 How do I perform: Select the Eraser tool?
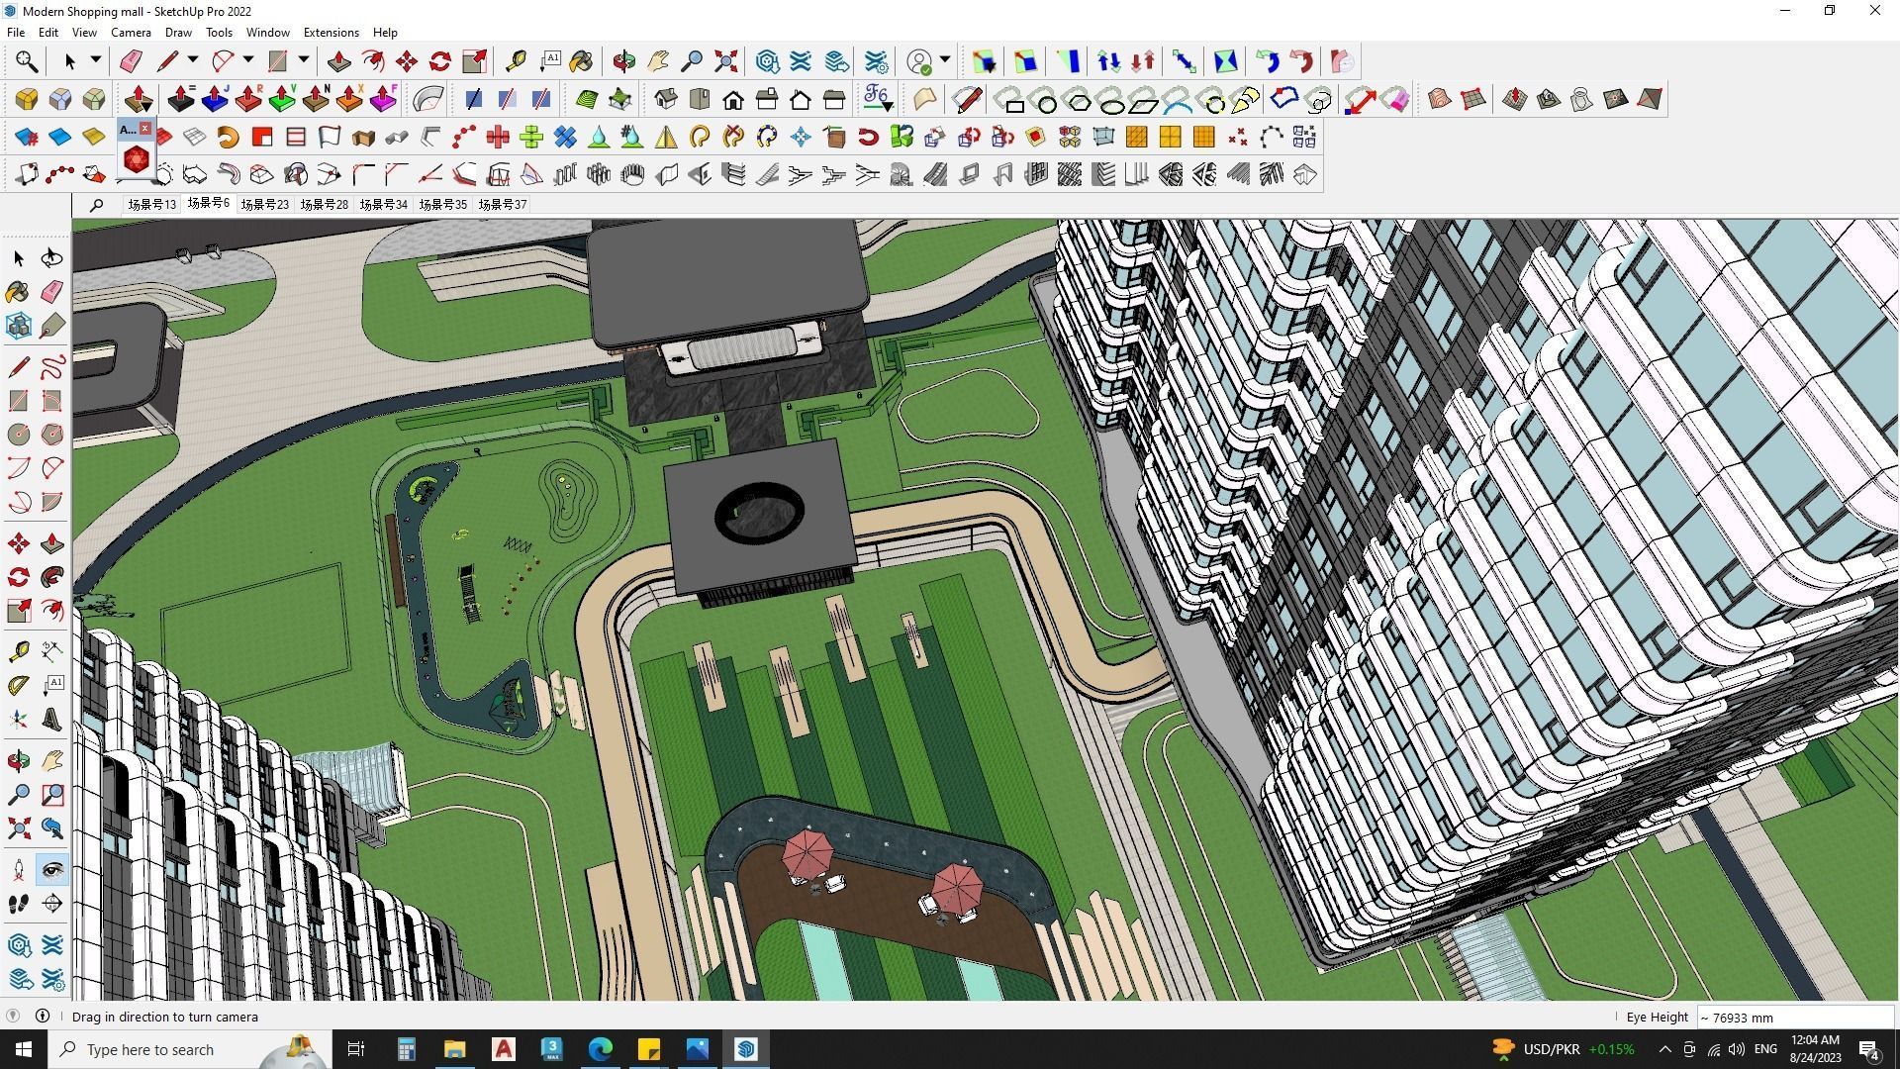51,292
